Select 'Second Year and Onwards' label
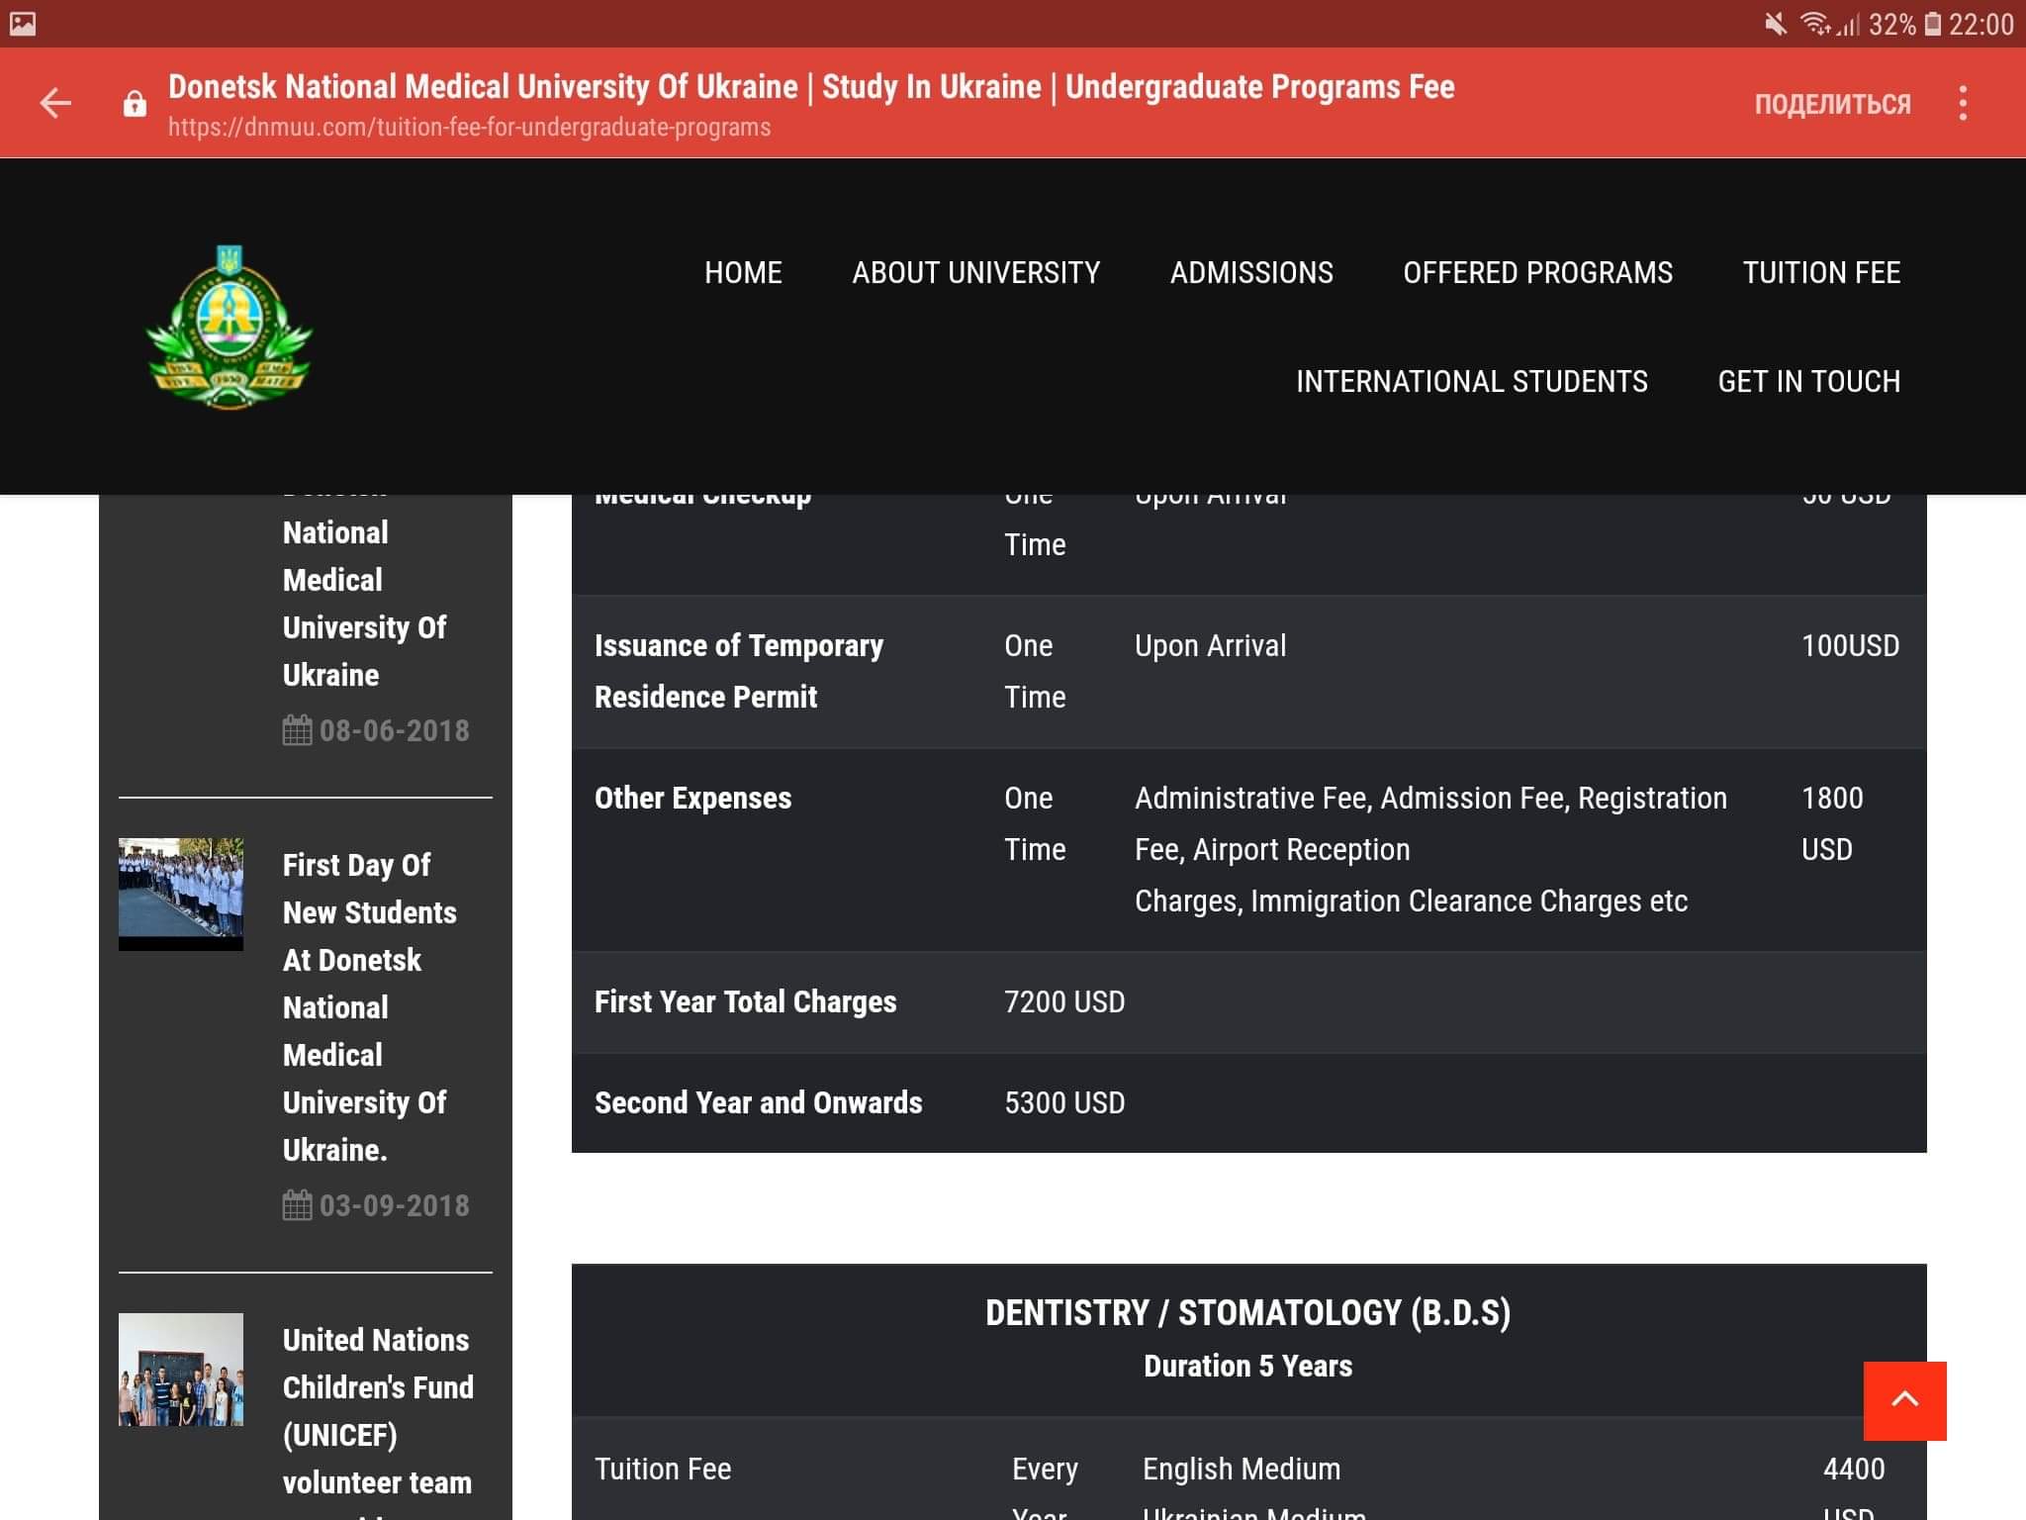The height and width of the screenshot is (1520, 2026). 758,1102
